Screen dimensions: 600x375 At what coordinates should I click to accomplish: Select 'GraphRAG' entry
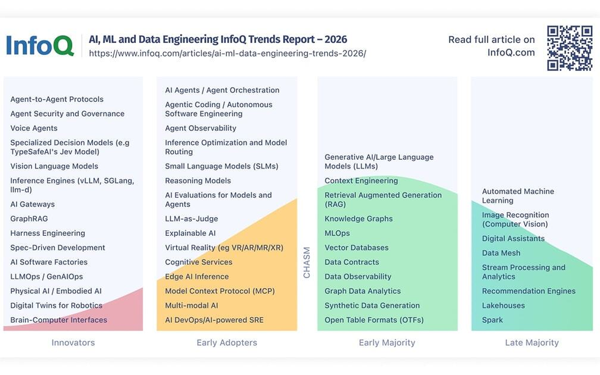pyautogui.click(x=29, y=219)
